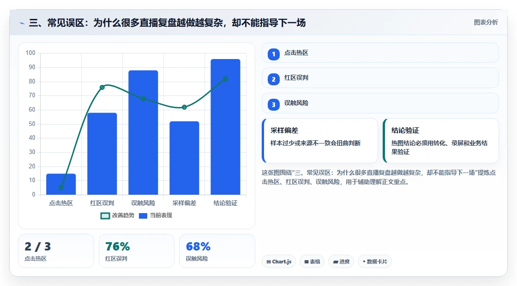Click the 改善趋势 legend text
This screenshot has width=517, height=286.
[123, 215]
